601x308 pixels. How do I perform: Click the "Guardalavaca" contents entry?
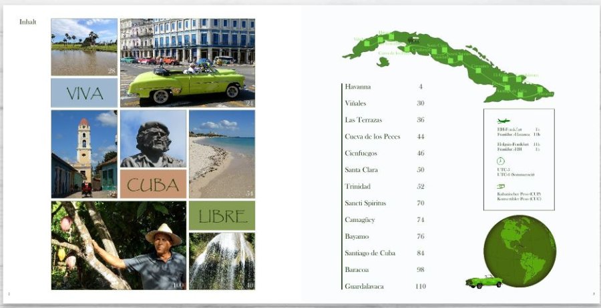click(x=364, y=286)
